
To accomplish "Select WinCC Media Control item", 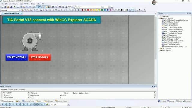I will 171,39.
